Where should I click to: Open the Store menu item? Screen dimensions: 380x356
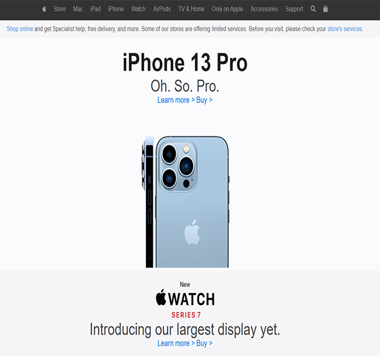(59, 9)
